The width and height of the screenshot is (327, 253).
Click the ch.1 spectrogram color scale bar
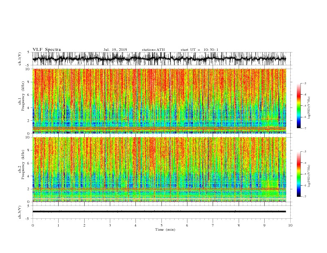(x=299, y=106)
